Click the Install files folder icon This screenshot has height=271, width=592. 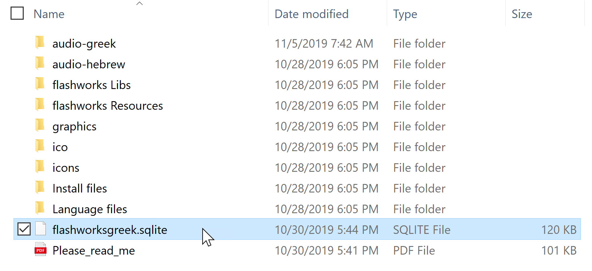point(40,188)
